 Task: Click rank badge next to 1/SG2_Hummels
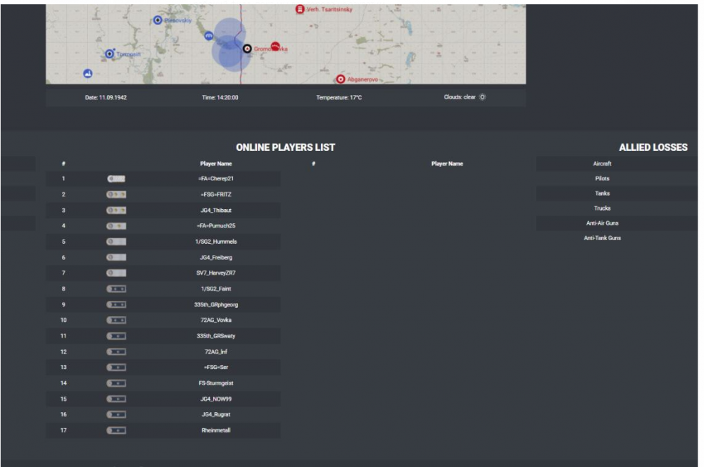point(116,242)
